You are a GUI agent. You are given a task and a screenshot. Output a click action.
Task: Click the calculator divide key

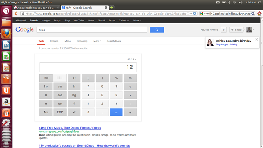[130, 86]
